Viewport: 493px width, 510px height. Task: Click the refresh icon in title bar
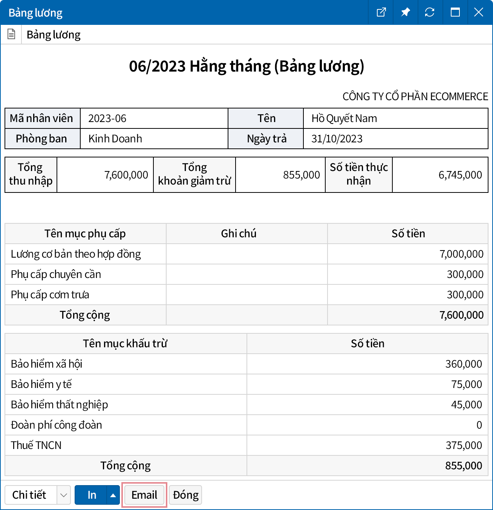pyautogui.click(x=429, y=12)
